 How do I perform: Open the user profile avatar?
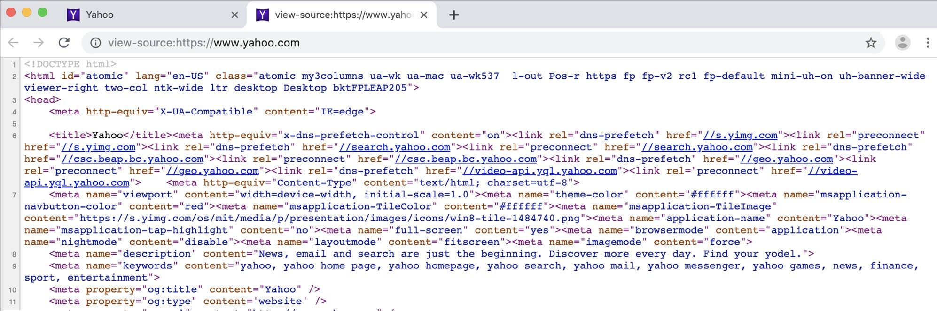pyautogui.click(x=902, y=43)
